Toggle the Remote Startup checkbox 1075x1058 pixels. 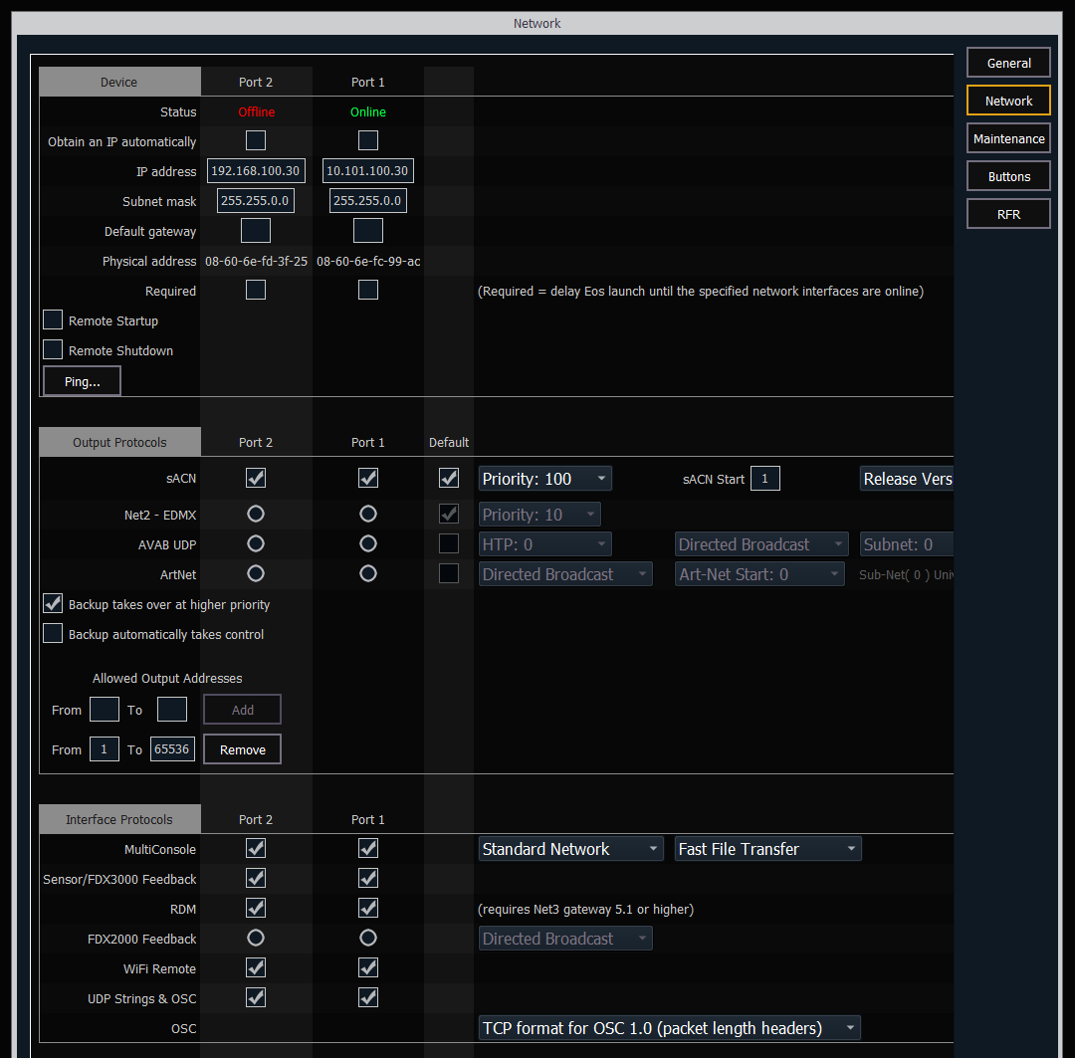pyautogui.click(x=52, y=319)
